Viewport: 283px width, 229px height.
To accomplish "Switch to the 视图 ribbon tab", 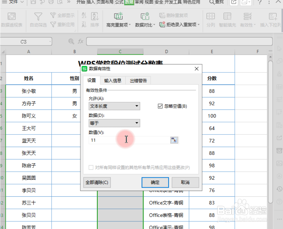I will pyautogui.click(x=149, y=2).
